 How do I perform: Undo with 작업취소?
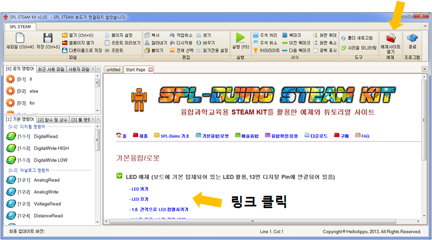(x=181, y=35)
